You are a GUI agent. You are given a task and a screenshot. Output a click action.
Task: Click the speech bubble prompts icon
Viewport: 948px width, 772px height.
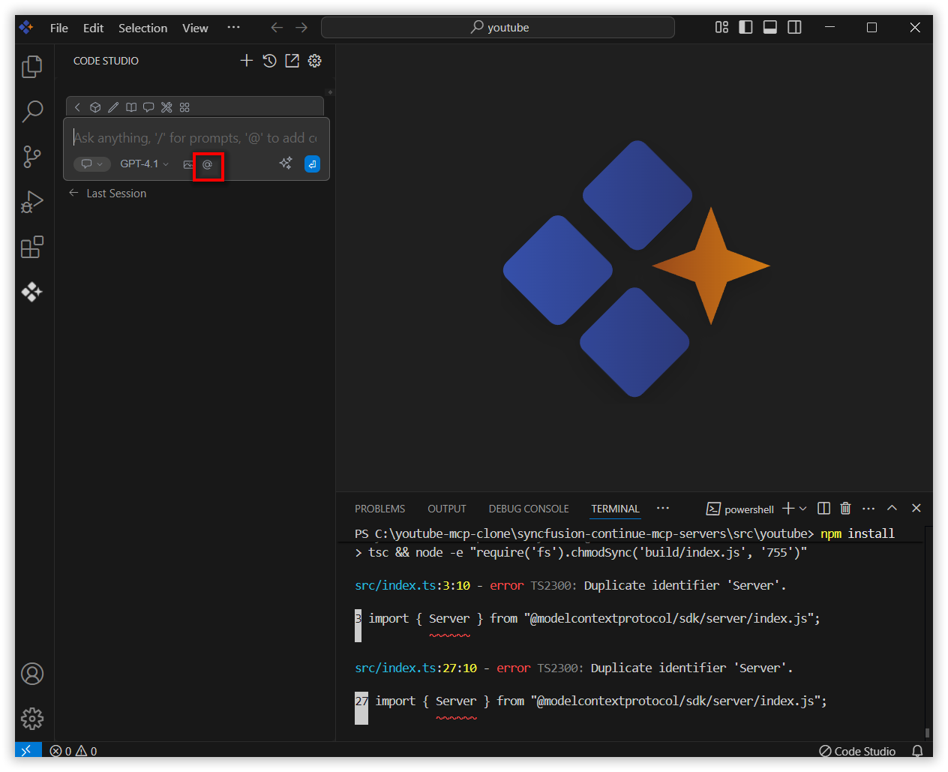[148, 107]
